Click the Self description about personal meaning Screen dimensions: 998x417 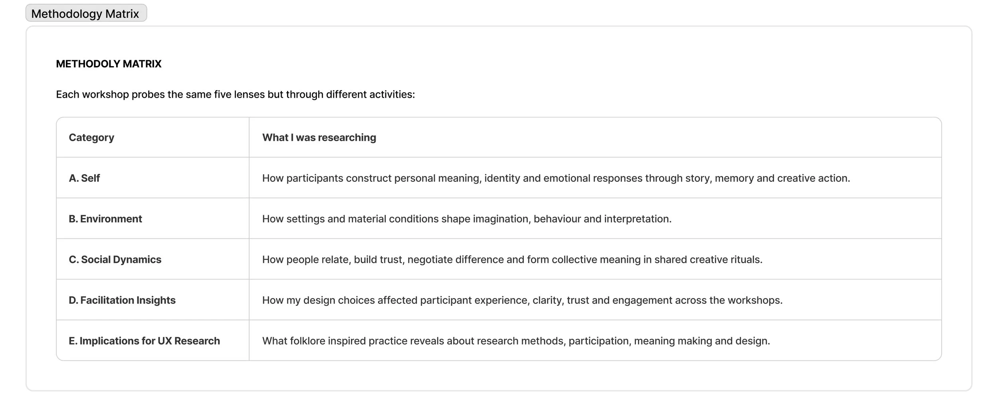[556, 178]
